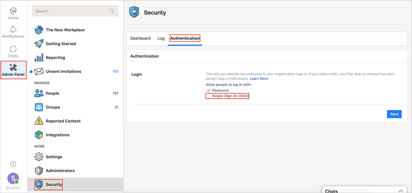Open Chats speech bubble icon

[x=13, y=49]
